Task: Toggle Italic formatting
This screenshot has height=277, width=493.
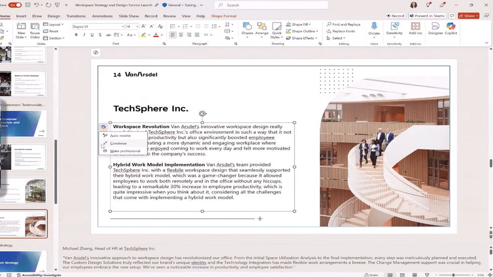Action: 84,35
